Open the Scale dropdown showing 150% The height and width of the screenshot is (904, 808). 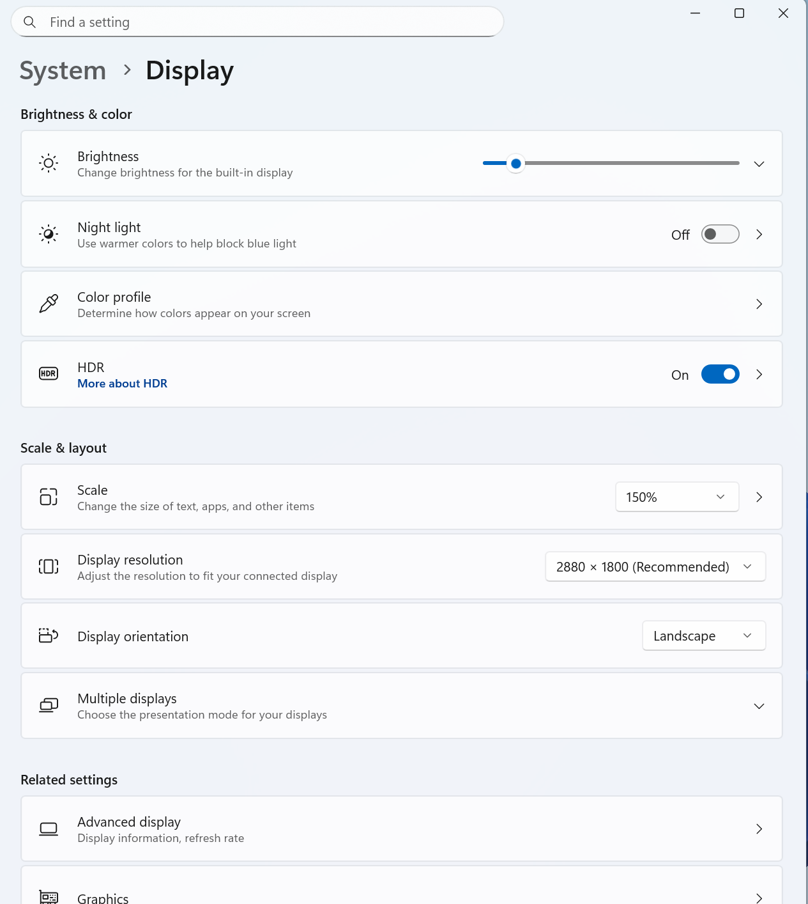[676, 497]
